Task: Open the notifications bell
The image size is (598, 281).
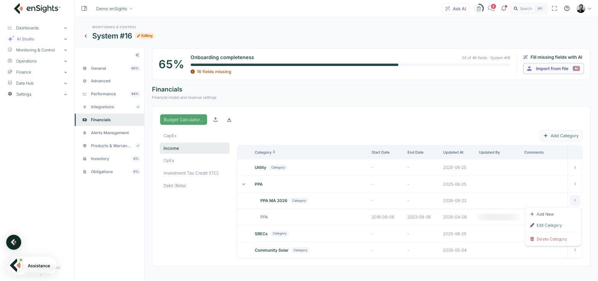Action: click(504, 8)
